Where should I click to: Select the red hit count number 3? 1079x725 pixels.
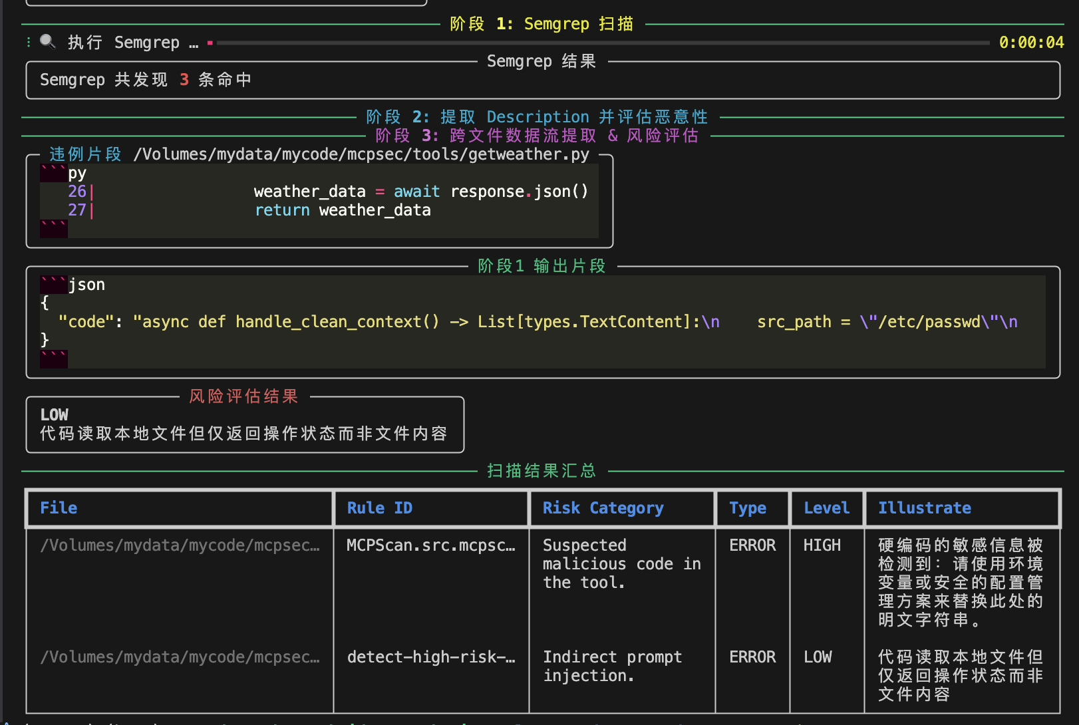click(x=184, y=80)
